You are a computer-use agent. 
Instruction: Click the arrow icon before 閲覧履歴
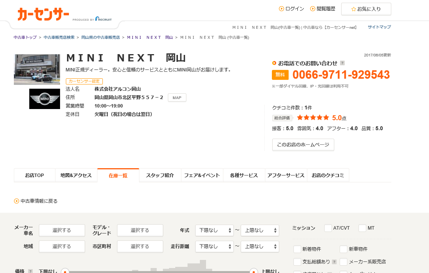coord(312,9)
